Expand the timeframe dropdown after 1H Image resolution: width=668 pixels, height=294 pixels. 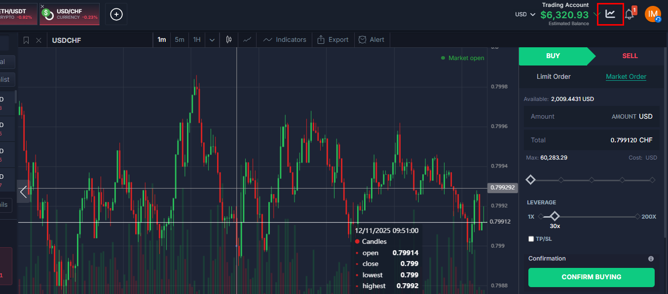point(212,40)
